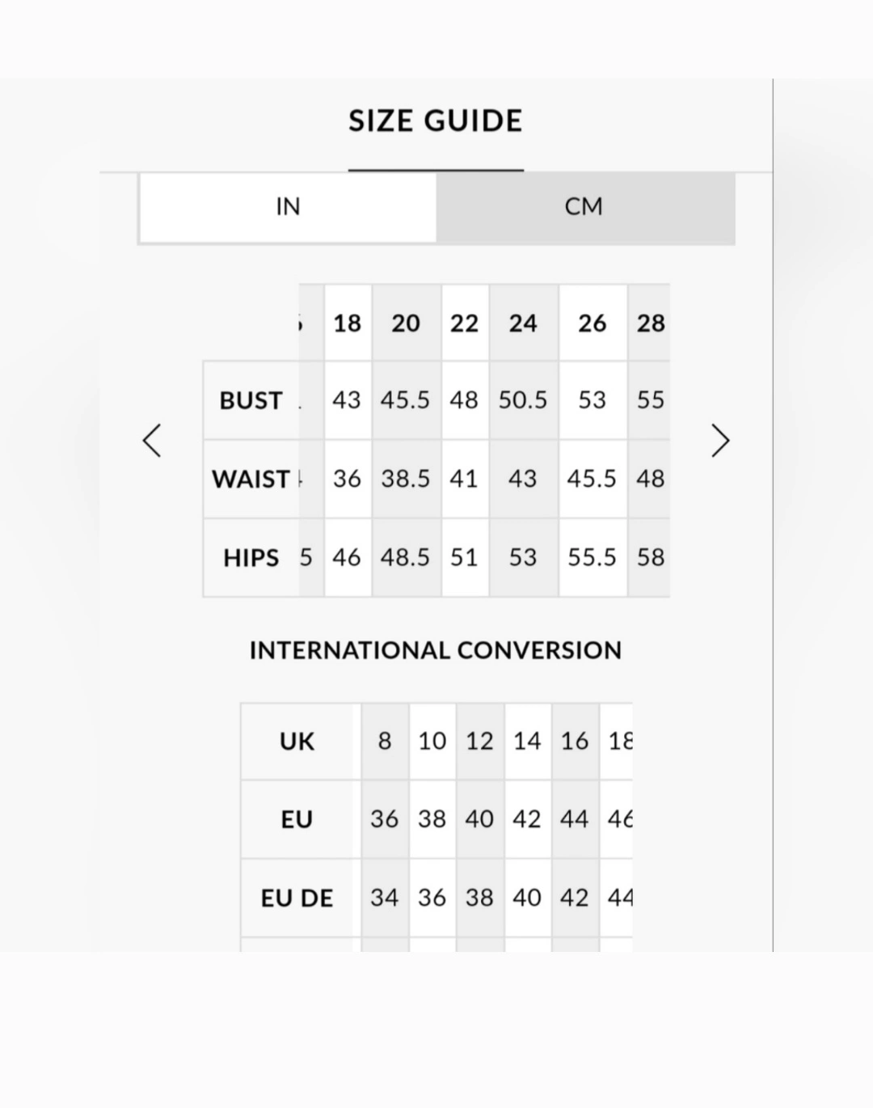Click the EU row label

(x=297, y=819)
